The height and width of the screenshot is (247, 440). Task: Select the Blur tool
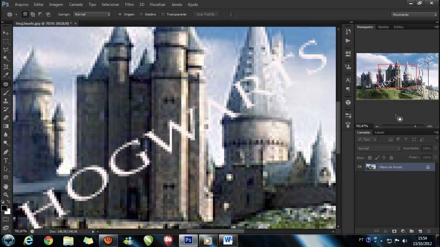[6, 135]
